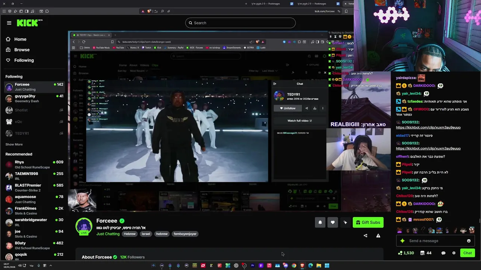Open the channel shop showing 44
The width and height of the screenshot is (481, 270).
pyautogui.click(x=426, y=253)
